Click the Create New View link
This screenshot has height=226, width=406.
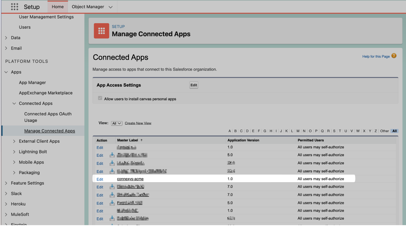click(138, 123)
